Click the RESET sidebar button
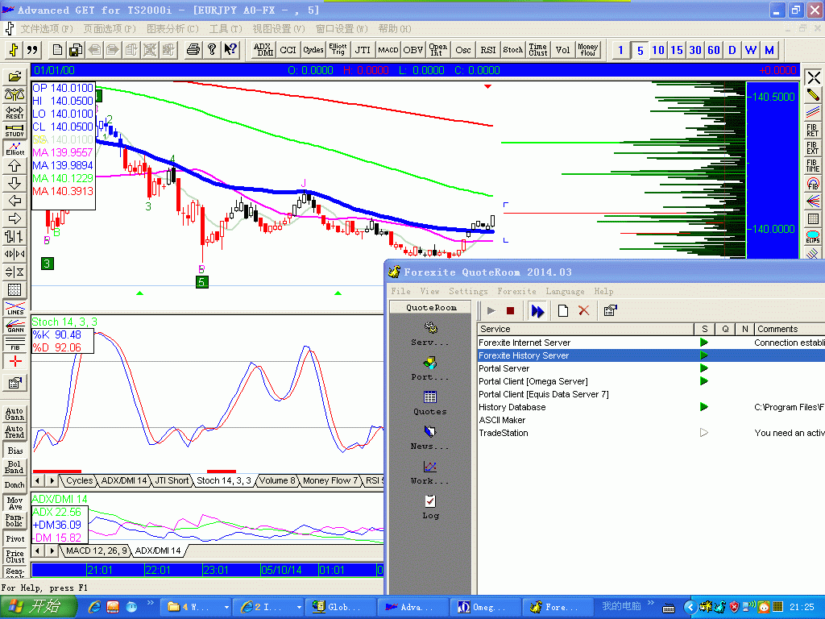Screen dimensions: 825x619 (15, 113)
